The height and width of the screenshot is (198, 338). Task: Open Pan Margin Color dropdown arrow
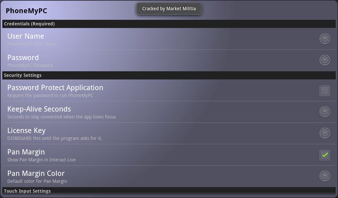[325, 176]
